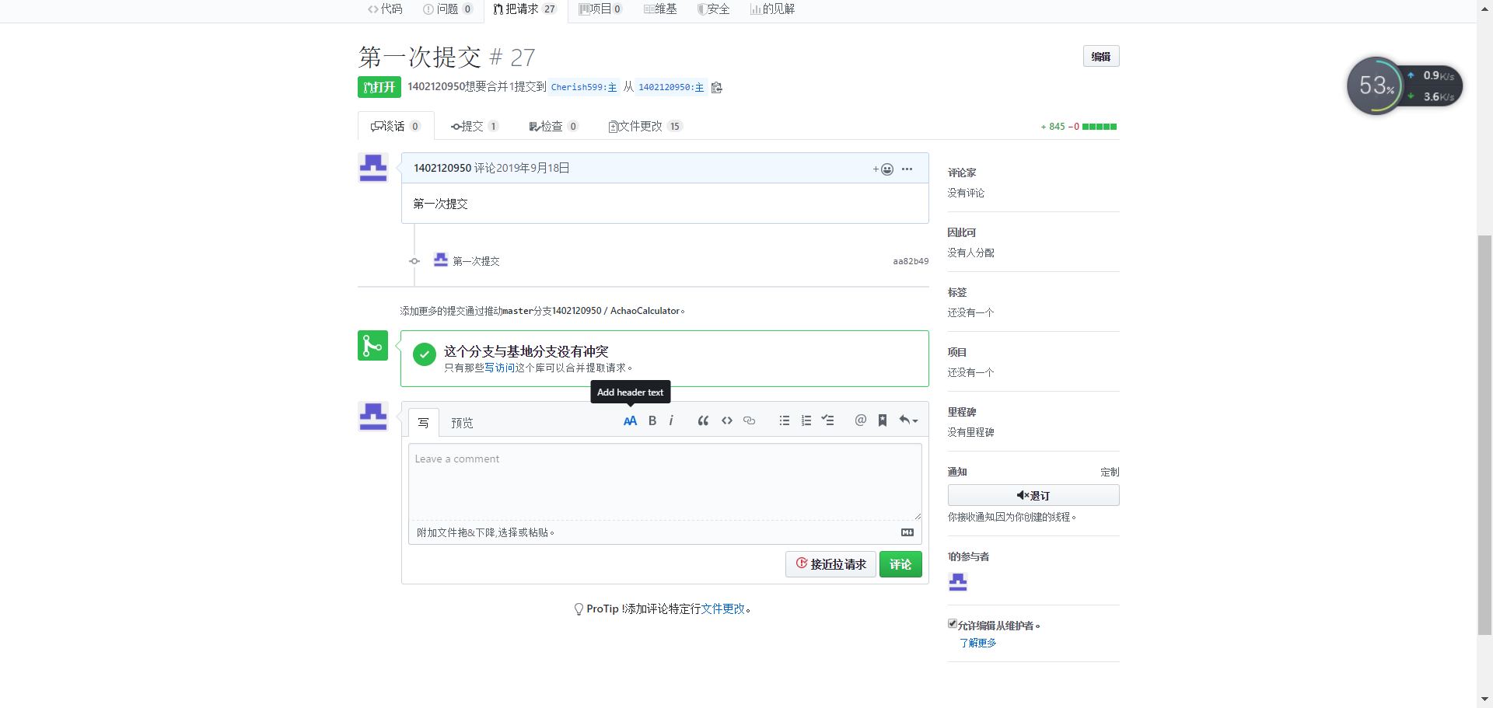1493x708 pixels.
Task: Copy the branch name with the copy icon
Action: [x=716, y=87]
